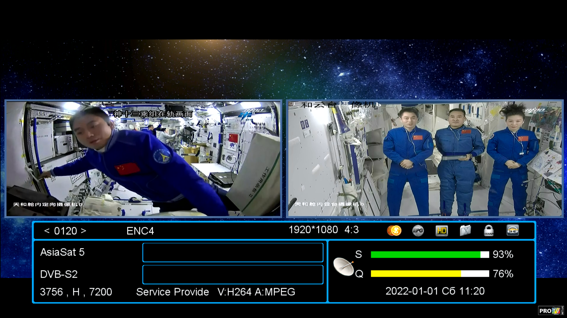Click the pay channel coins icon
The height and width of the screenshot is (318, 567).
pyautogui.click(x=394, y=231)
